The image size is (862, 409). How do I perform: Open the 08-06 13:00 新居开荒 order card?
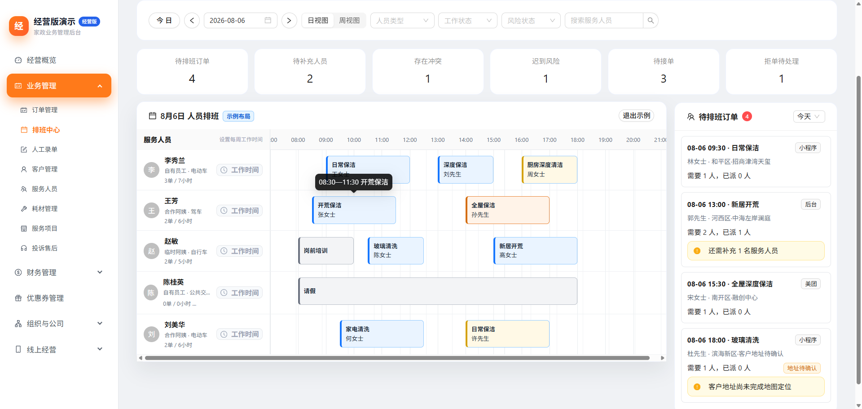[x=756, y=229]
